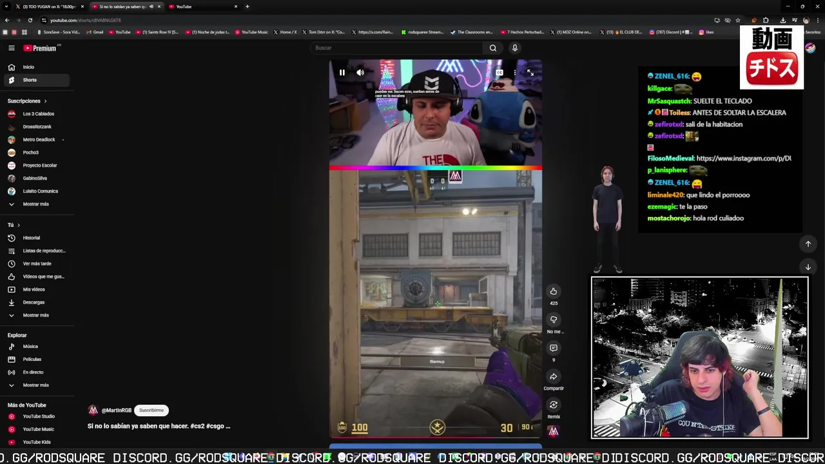This screenshot has width=825, height=464.
Task: Open a new browser tab with plus
Action: pos(247,6)
